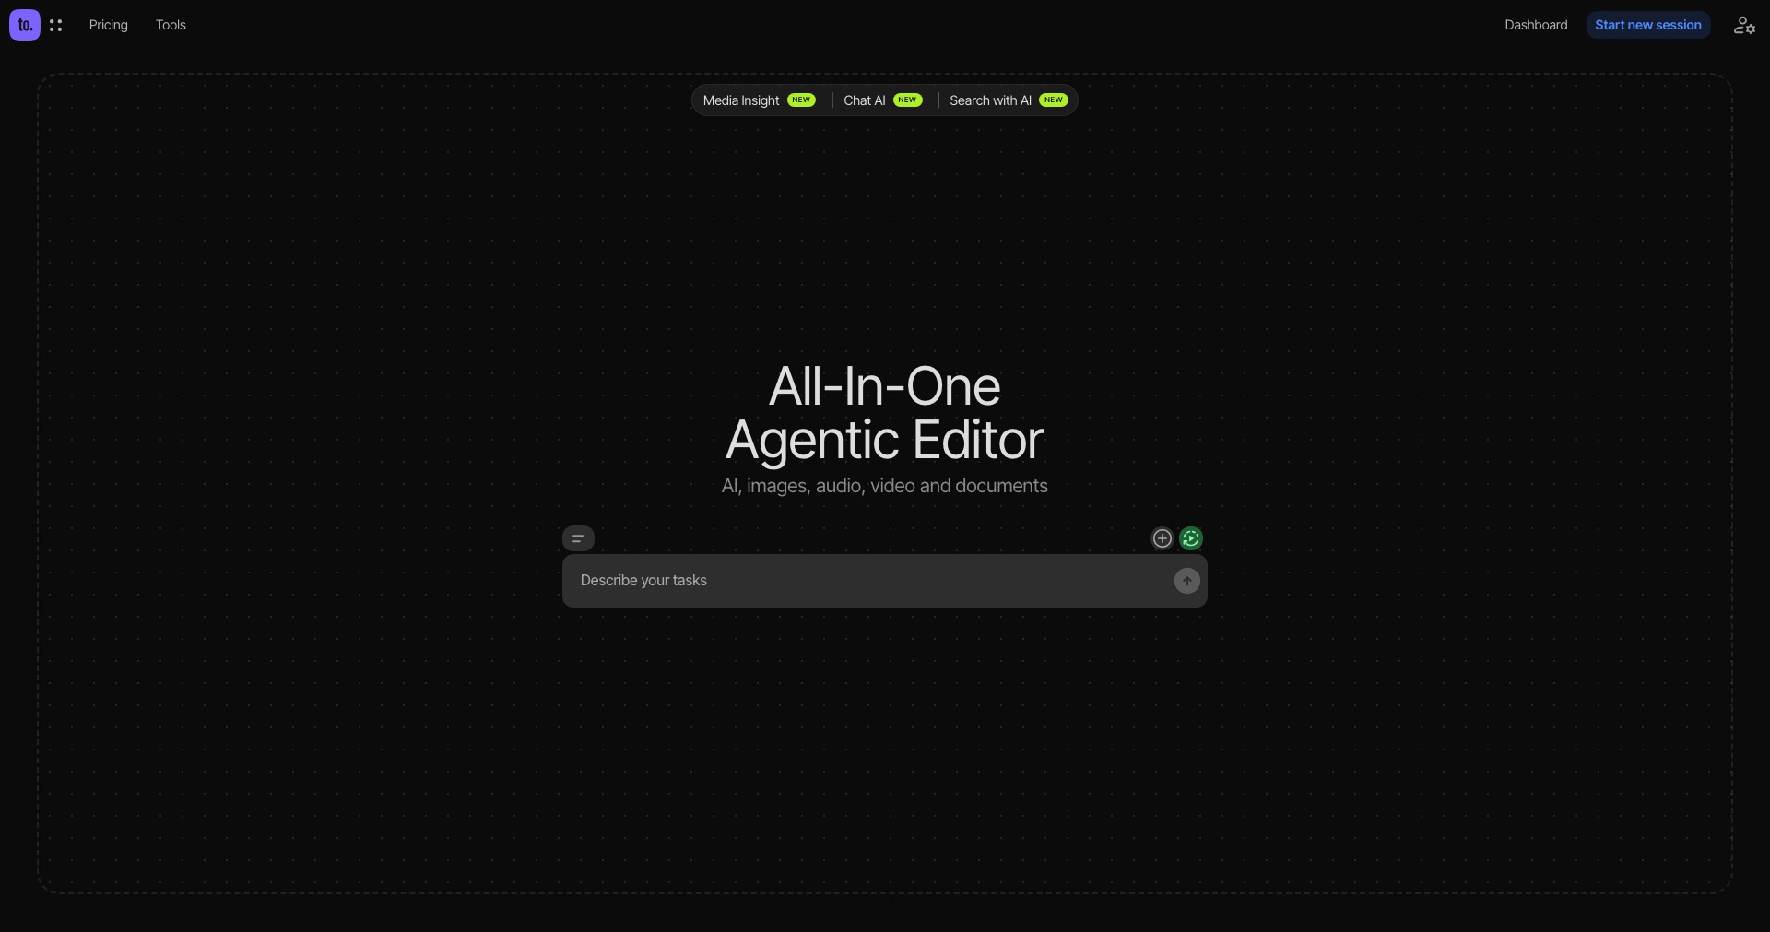Go to the Dashboard
Image resolution: width=1770 pixels, height=932 pixels.
(x=1536, y=25)
